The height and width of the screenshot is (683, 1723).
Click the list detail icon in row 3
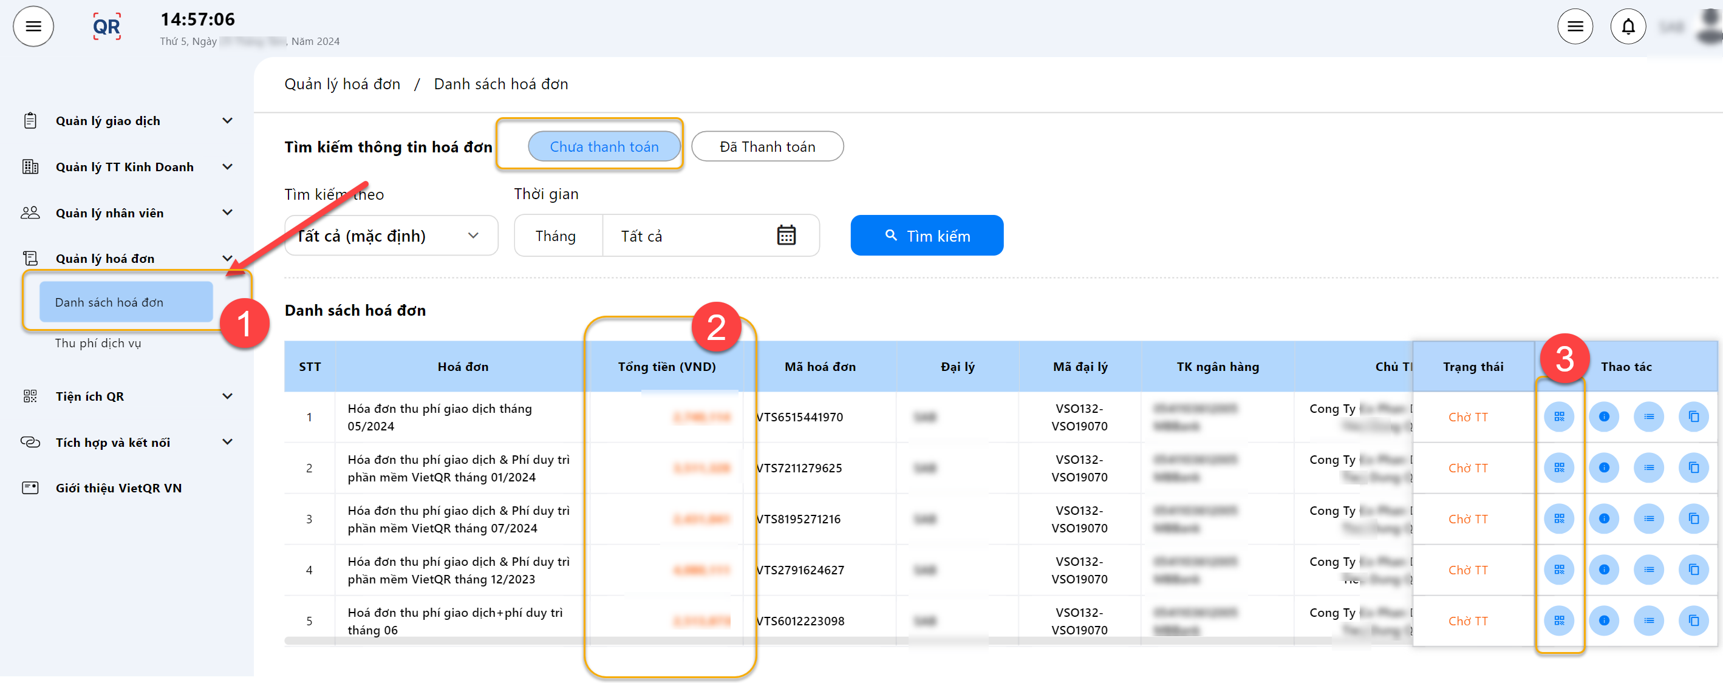pyautogui.click(x=1648, y=518)
